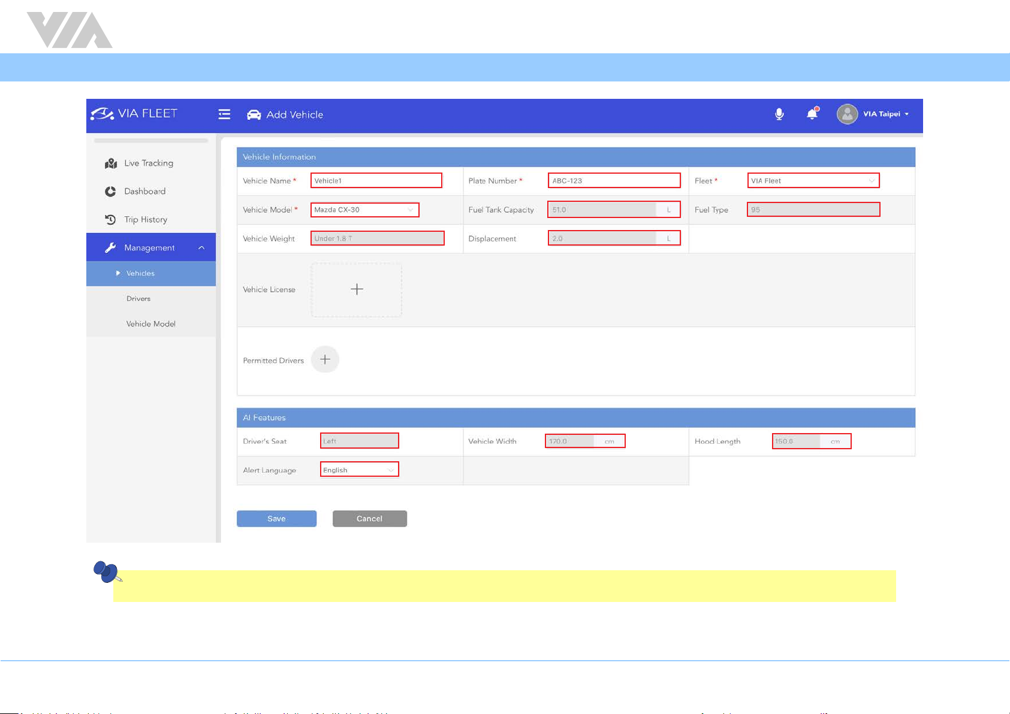Screen dimensions: 1010x714
Task: Toggle the hamburger sidebar menu icon
Action: pyautogui.click(x=224, y=114)
